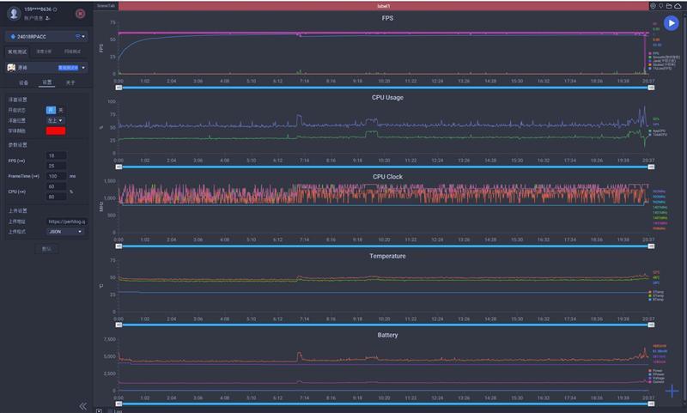Screen dimensions: 687x413
Task: Open the red font color swatch
Action: (56, 131)
